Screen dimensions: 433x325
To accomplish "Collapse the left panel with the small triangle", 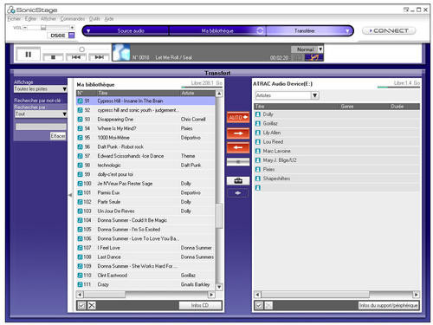I will coord(70,195).
